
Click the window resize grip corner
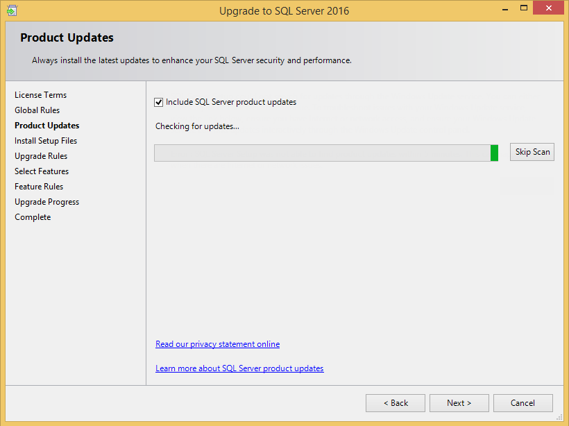559,417
